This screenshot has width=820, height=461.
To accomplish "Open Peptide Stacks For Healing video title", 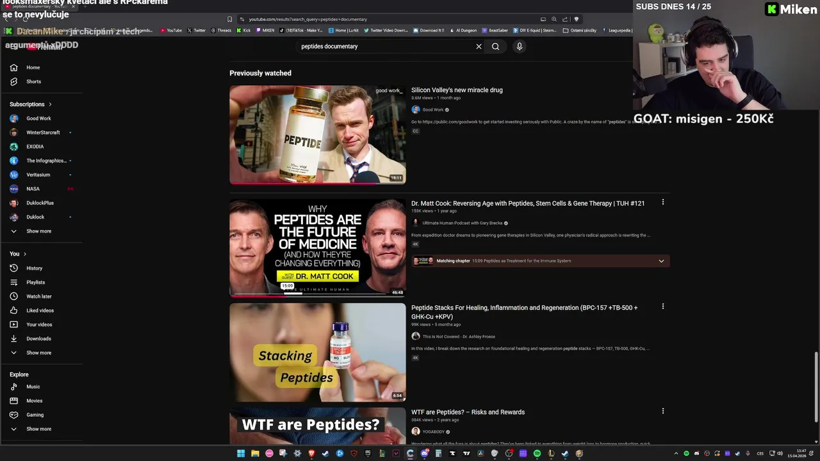I will tap(525, 312).
